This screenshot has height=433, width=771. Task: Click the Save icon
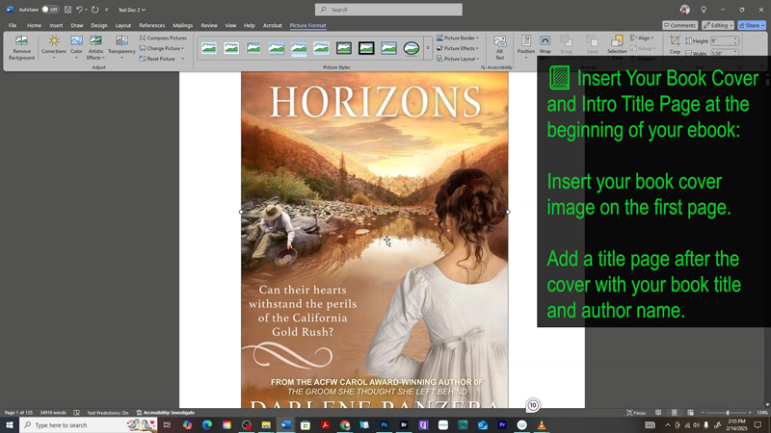click(67, 10)
